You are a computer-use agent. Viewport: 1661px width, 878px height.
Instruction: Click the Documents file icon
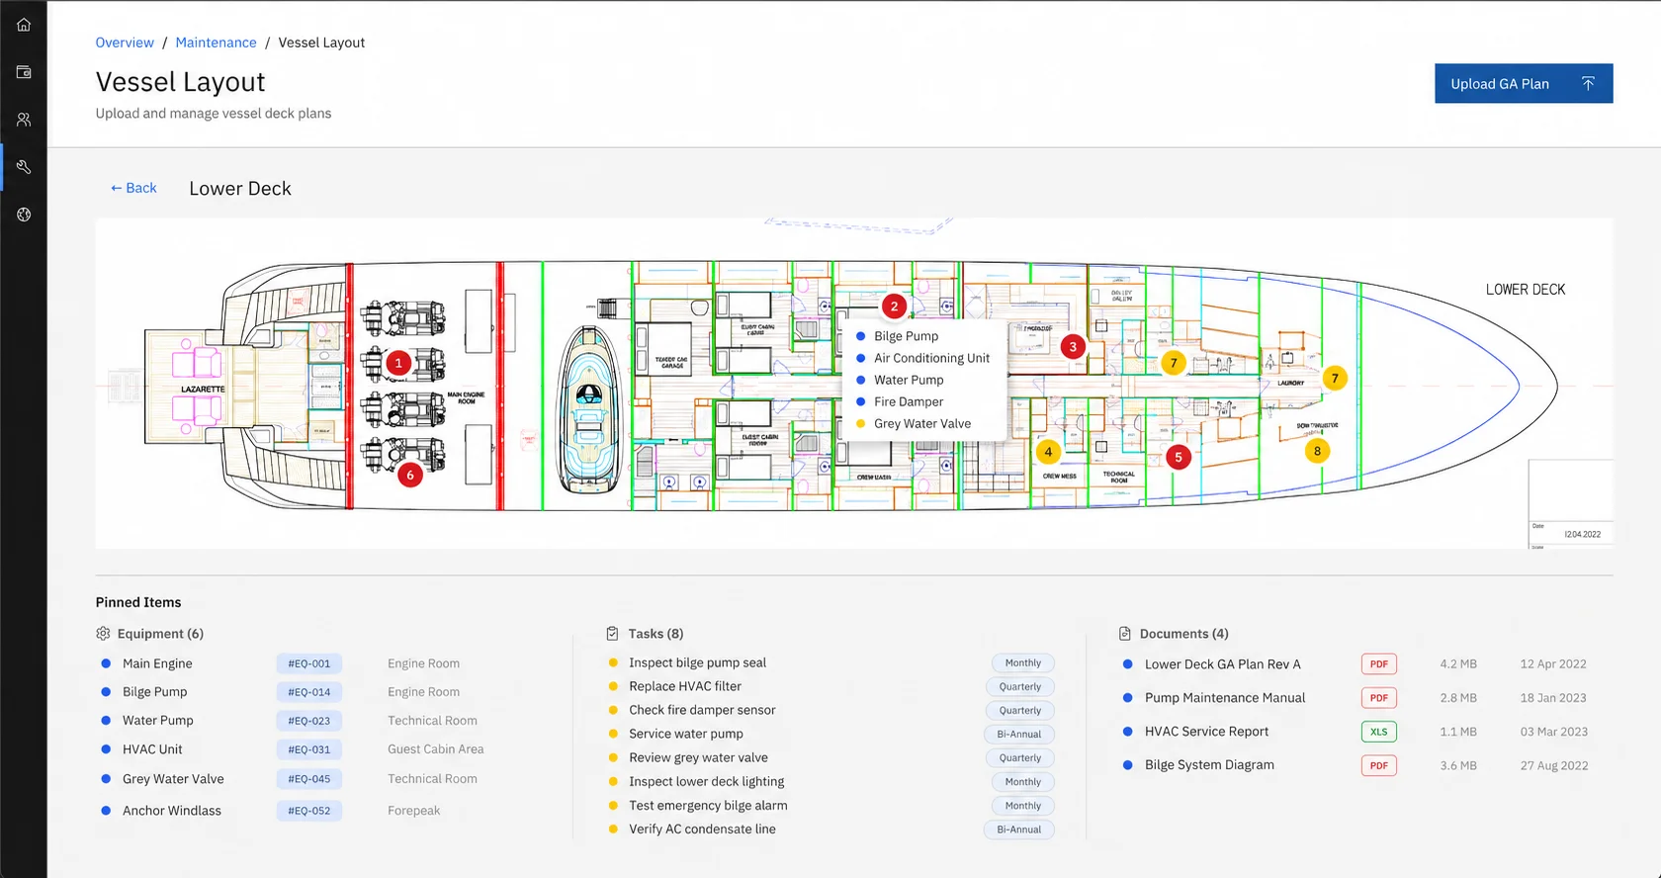[1124, 634]
